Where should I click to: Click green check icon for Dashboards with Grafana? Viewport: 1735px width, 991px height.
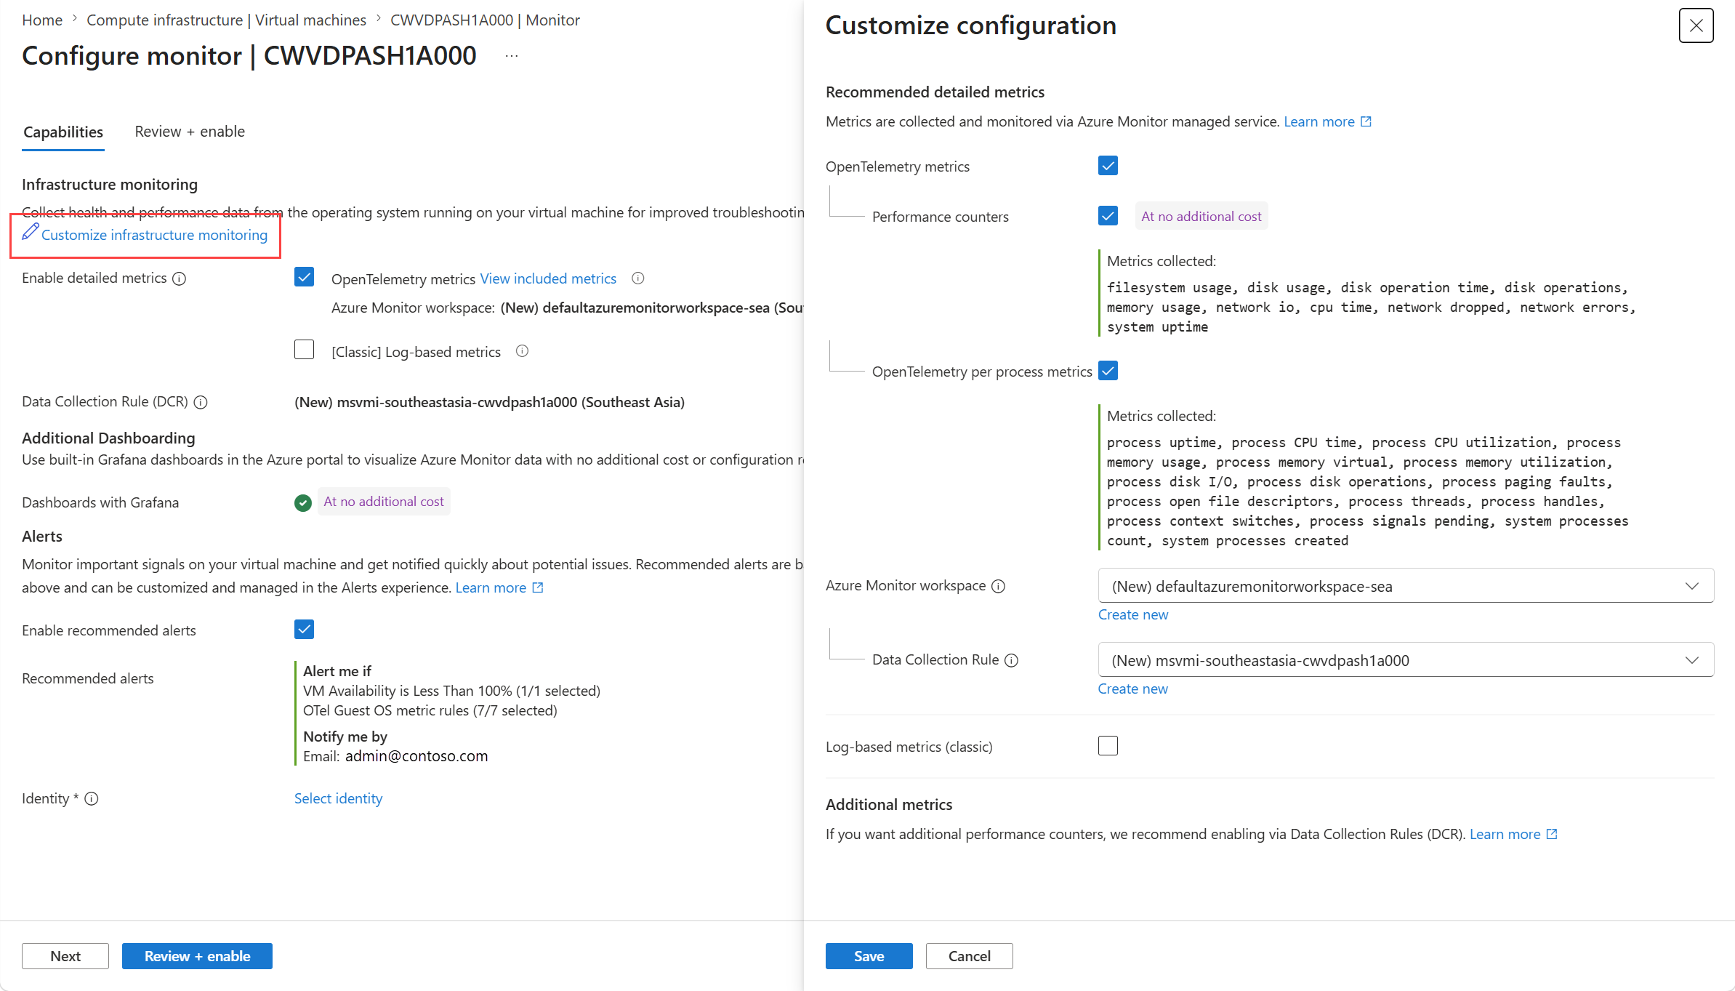click(303, 502)
